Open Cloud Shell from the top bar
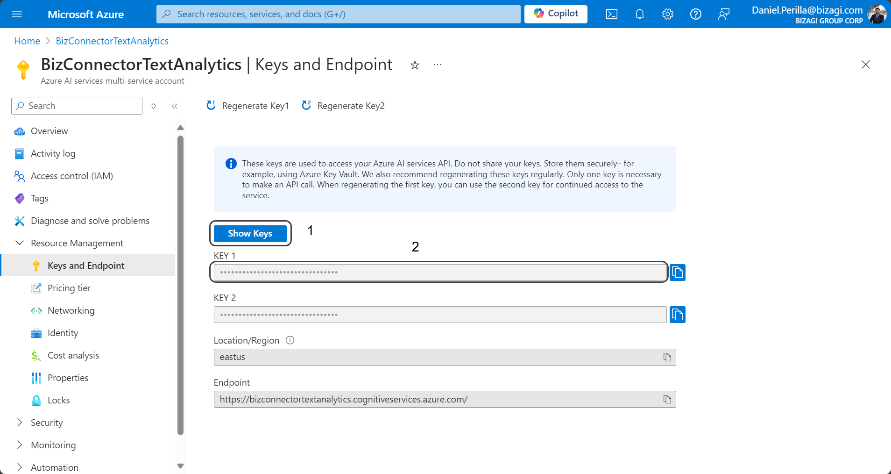Viewport: 891px width, 474px height. [612, 14]
